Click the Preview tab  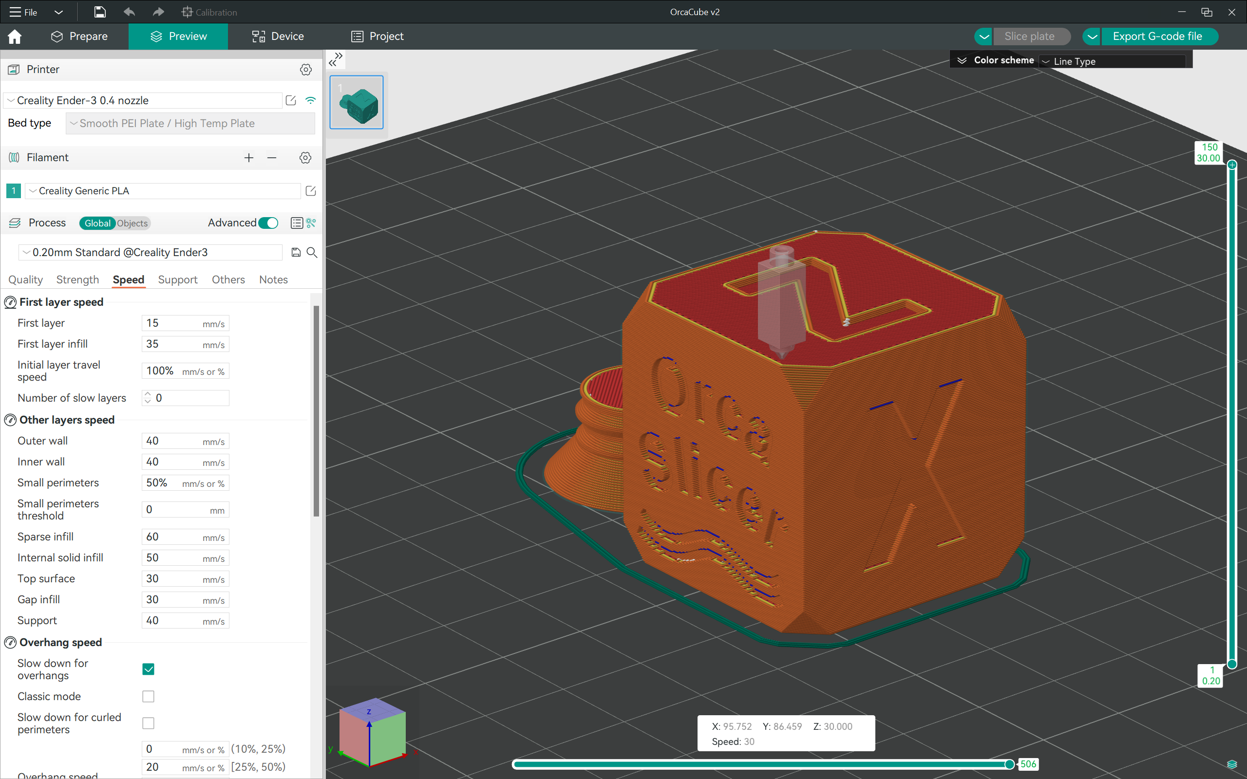click(x=180, y=36)
